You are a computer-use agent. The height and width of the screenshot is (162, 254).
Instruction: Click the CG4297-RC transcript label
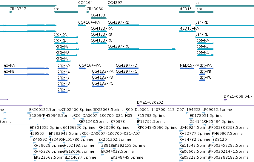118,46
